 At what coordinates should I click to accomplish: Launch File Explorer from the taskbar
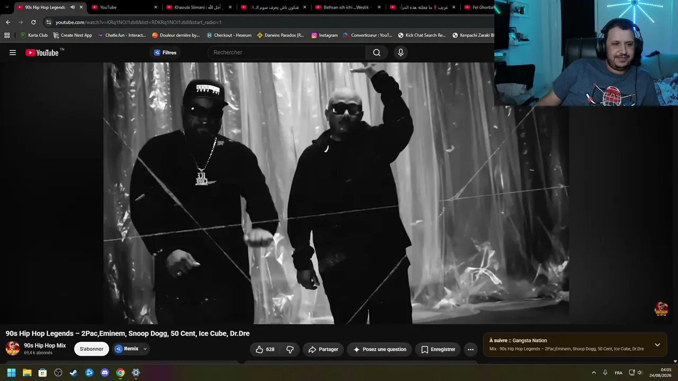coord(27,373)
